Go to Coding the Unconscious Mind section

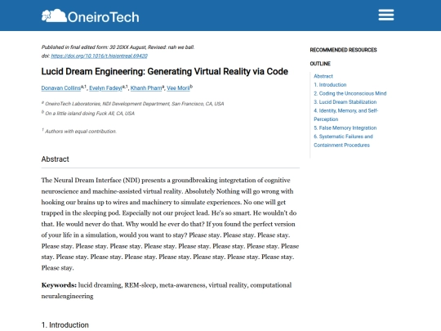(350, 93)
